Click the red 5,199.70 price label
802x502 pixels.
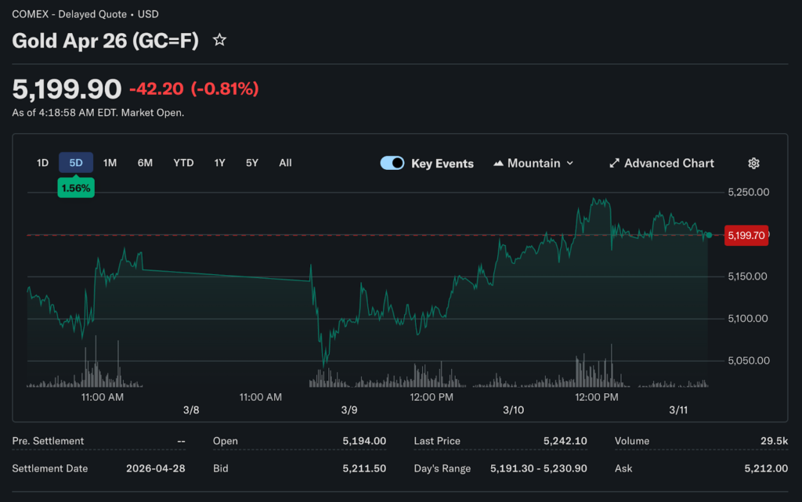pos(746,235)
